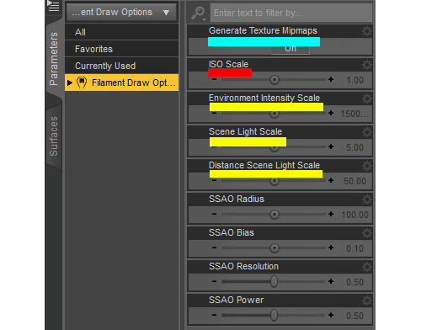Click the SSAO Radius value 100.00
Screen dimensions: 421x330
pyautogui.click(x=354, y=215)
